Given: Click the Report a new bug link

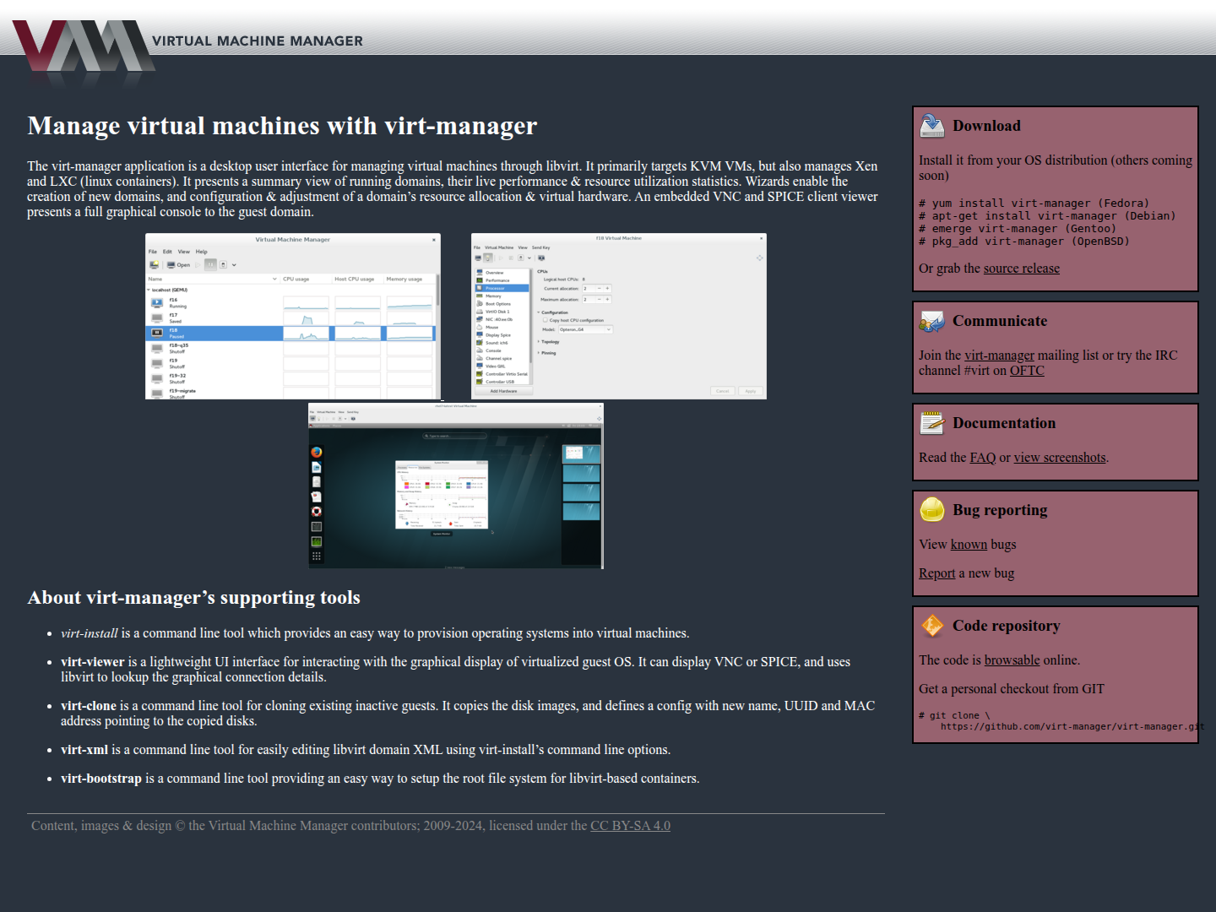Looking at the screenshot, I should click(x=936, y=573).
